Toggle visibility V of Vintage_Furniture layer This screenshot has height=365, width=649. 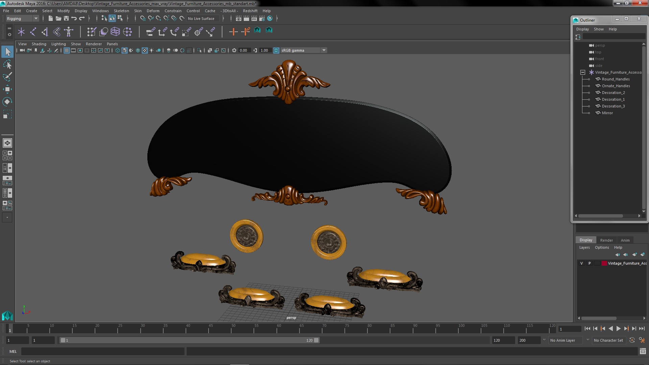pyautogui.click(x=581, y=263)
